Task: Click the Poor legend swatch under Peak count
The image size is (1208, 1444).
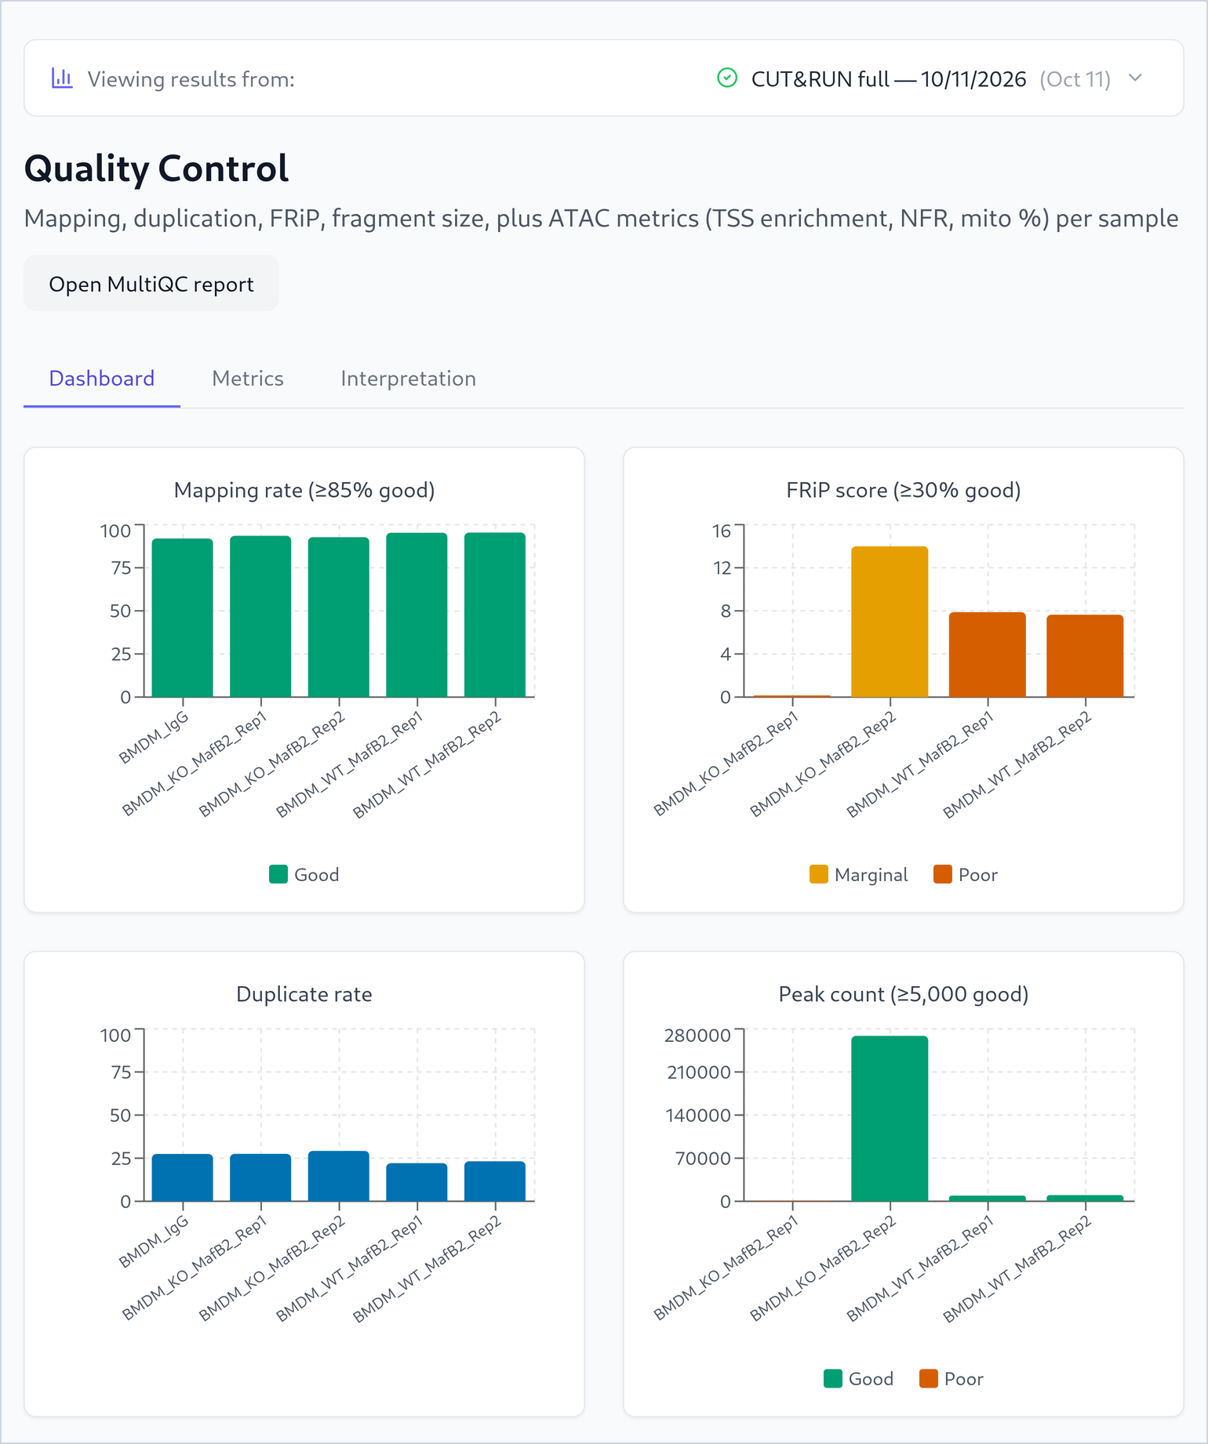Action: [929, 1378]
